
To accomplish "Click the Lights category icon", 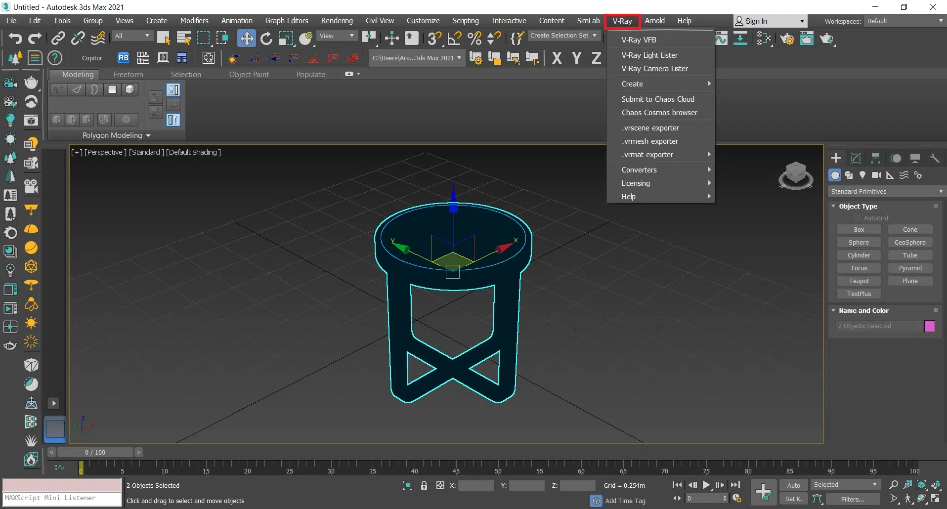I will [862, 175].
